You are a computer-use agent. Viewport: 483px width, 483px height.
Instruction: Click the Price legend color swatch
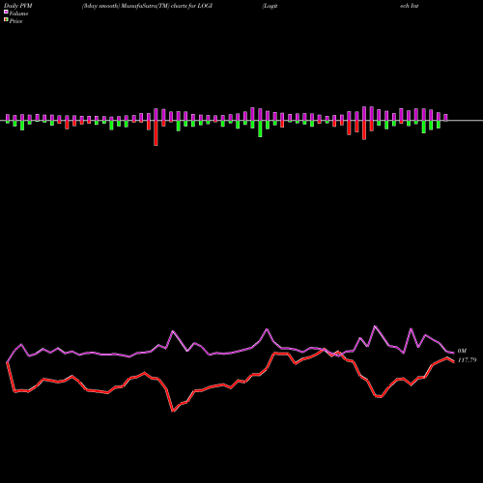(x=6, y=20)
